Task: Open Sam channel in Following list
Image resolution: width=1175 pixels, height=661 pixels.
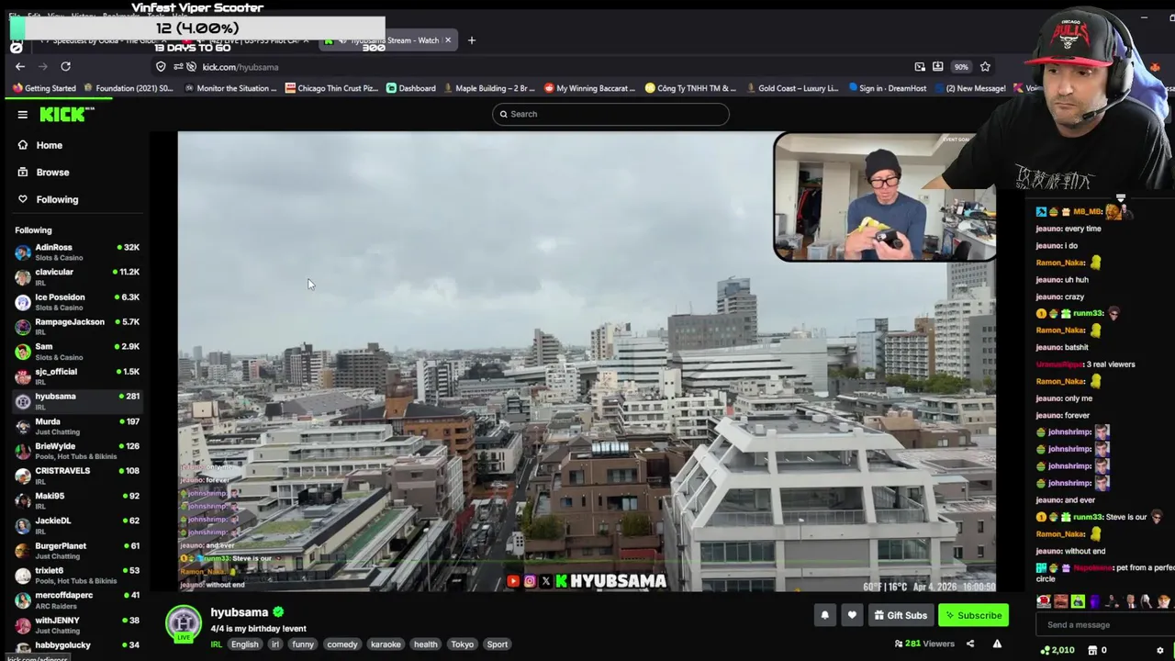Action: pyautogui.click(x=77, y=351)
